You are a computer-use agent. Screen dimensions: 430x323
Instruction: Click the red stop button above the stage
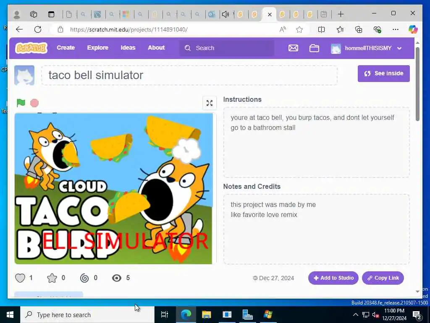click(x=34, y=103)
